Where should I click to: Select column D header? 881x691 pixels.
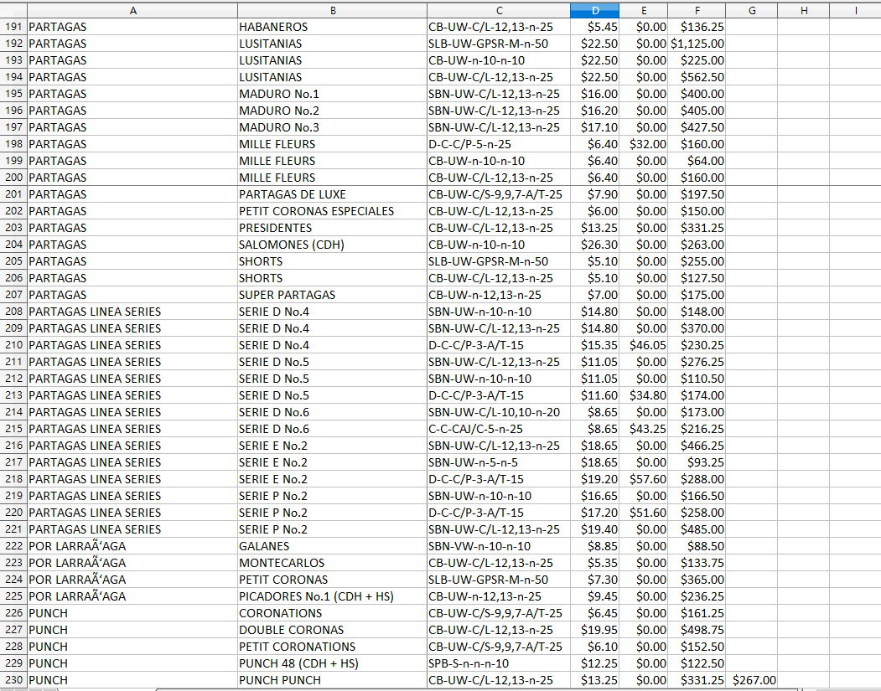(594, 10)
